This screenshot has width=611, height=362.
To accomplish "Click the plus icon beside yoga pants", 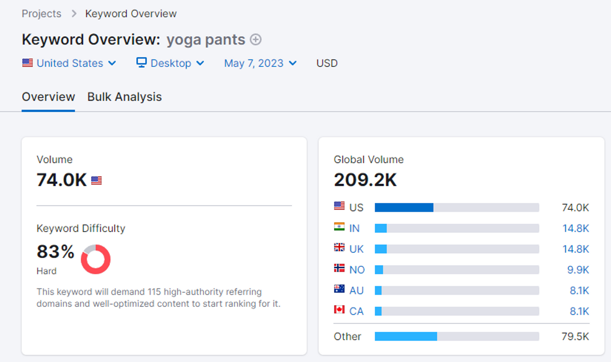I will coord(256,39).
